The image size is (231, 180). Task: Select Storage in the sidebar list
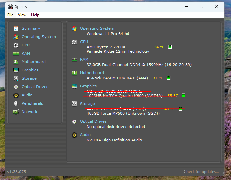(x=29, y=79)
